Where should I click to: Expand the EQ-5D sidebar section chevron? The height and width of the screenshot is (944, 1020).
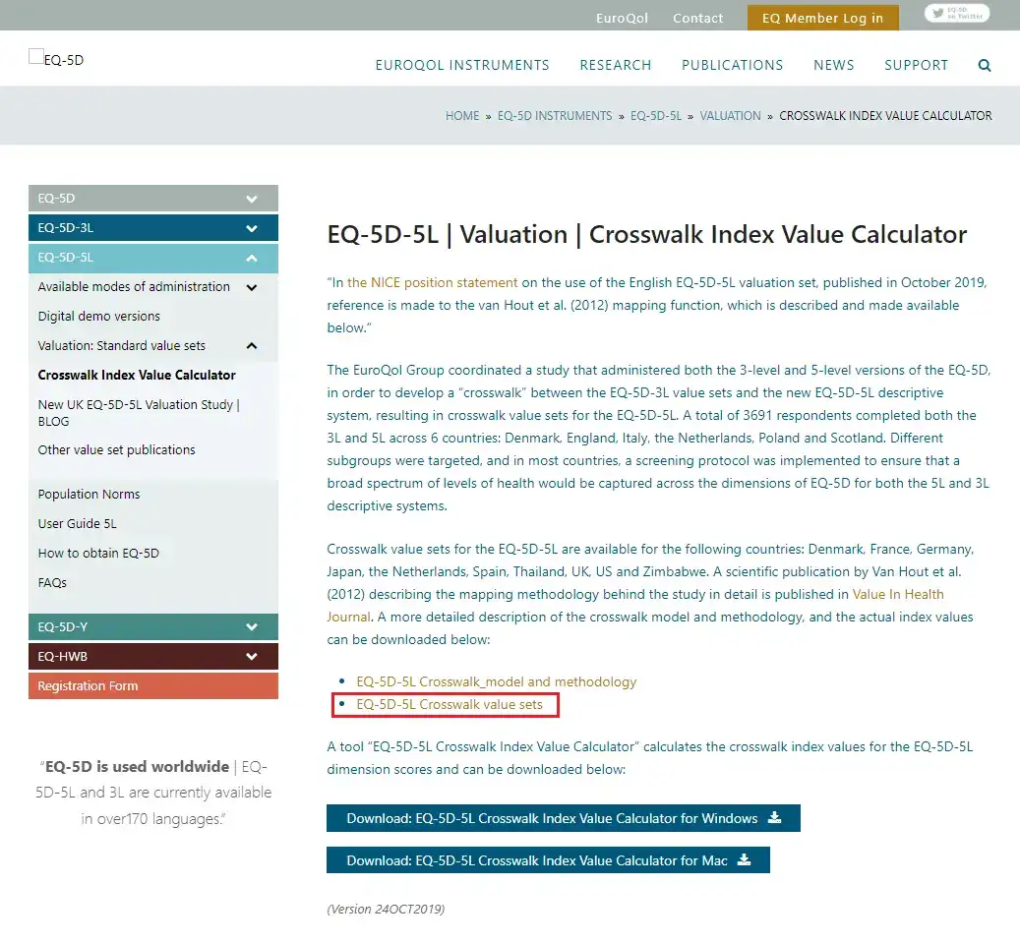(252, 199)
